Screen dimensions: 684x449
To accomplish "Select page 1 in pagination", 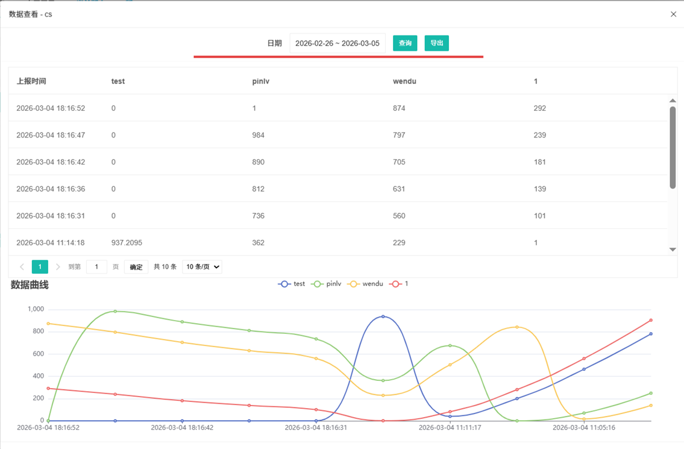I will coord(40,266).
